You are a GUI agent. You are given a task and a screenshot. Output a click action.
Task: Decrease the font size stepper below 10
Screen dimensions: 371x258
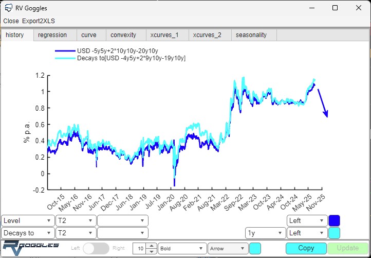[152, 251]
